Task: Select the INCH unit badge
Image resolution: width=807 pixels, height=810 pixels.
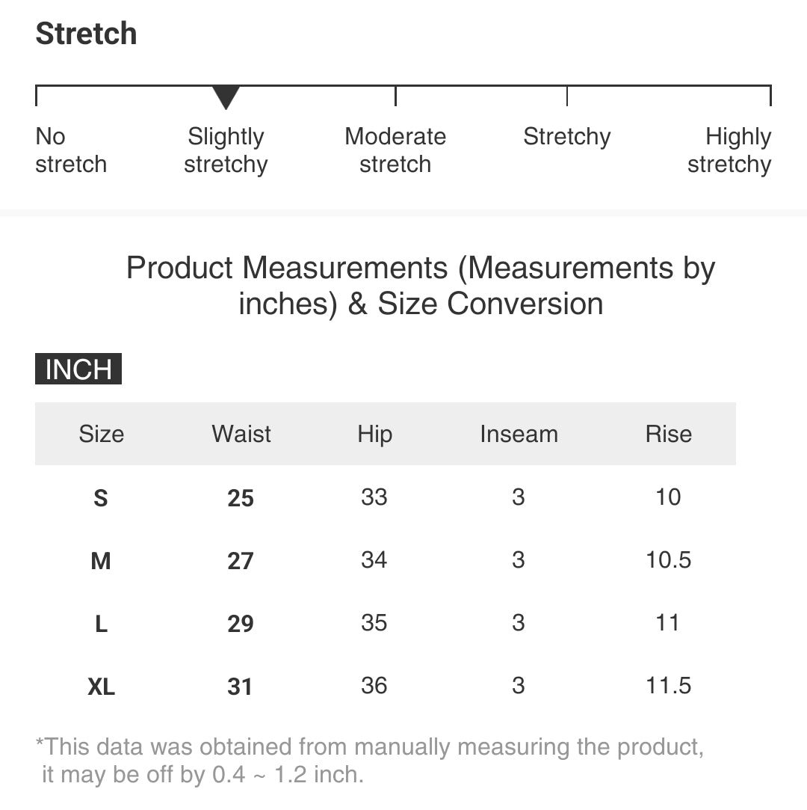Action: tap(78, 369)
